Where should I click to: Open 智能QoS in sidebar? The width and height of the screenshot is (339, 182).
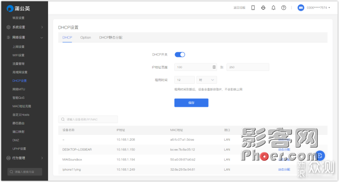pyautogui.click(x=18, y=98)
